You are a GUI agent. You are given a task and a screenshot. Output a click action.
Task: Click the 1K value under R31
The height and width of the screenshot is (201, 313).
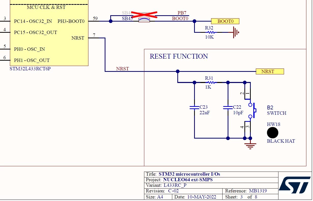coord(208,87)
